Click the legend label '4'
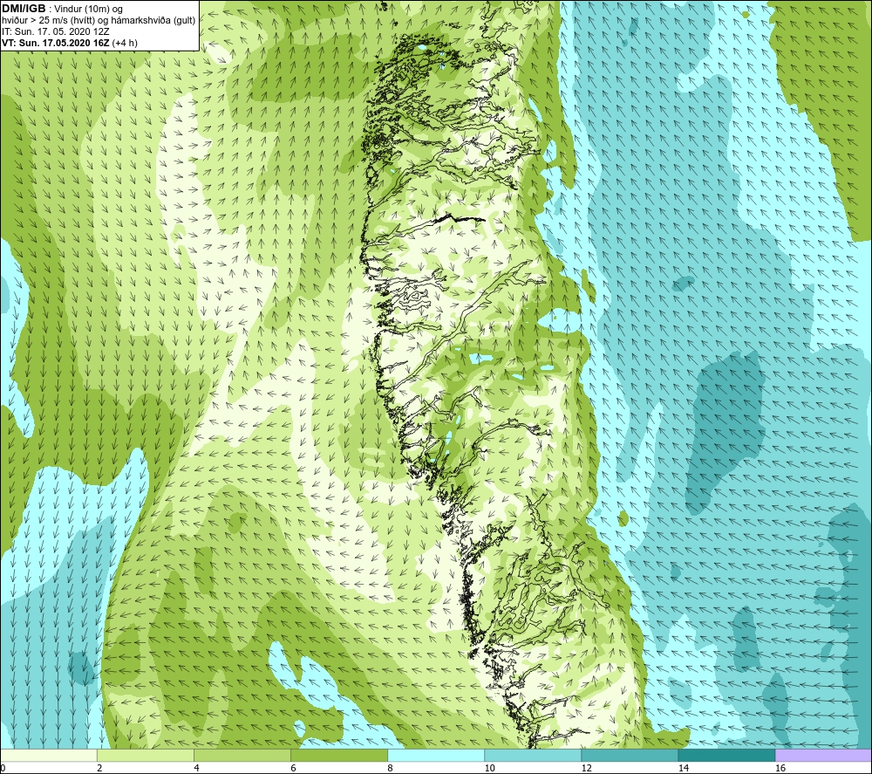 coord(196,768)
